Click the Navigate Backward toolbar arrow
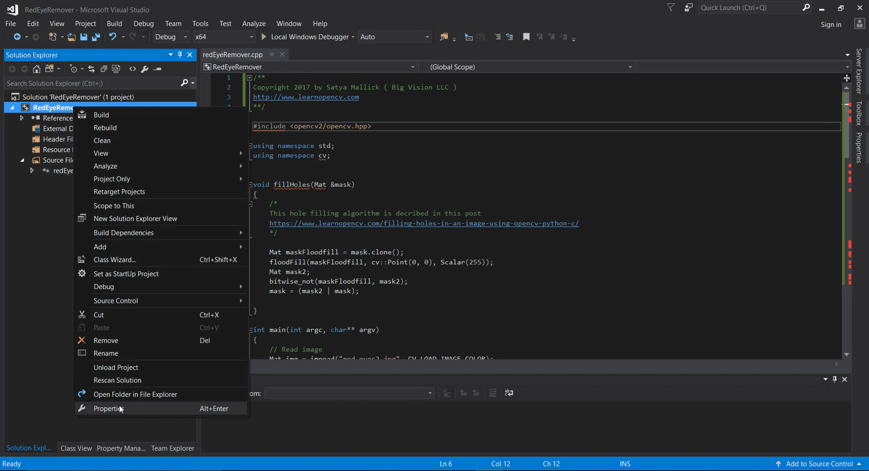The image size is (869, 471). (x=17, y=37)
